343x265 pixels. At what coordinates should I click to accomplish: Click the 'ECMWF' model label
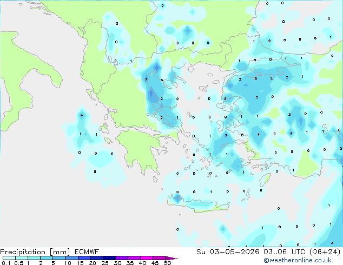pos(87,252)
